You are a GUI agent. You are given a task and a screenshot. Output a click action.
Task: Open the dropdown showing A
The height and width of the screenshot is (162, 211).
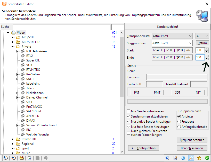pos(202,36)
